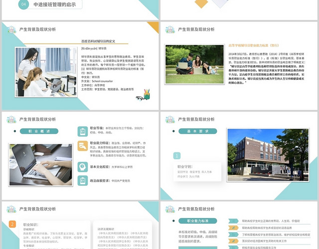Viewport: 319px width, 249px height.
Task: Open the photo of students on the grass
Action: tap(194, 64)
